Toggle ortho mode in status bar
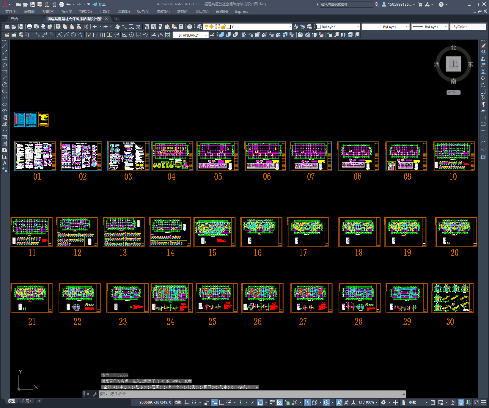The height and width of the screenshot is (408, 489). (221, 402)
